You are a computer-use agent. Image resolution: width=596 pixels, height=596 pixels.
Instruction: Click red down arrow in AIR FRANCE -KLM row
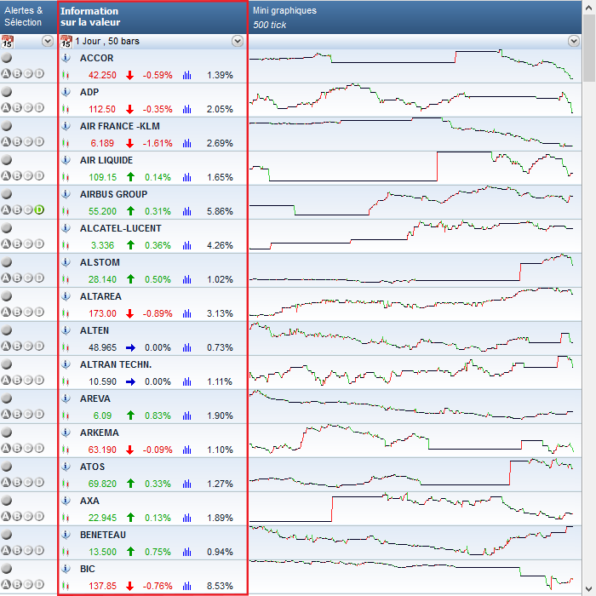click(x=130, y=143)
